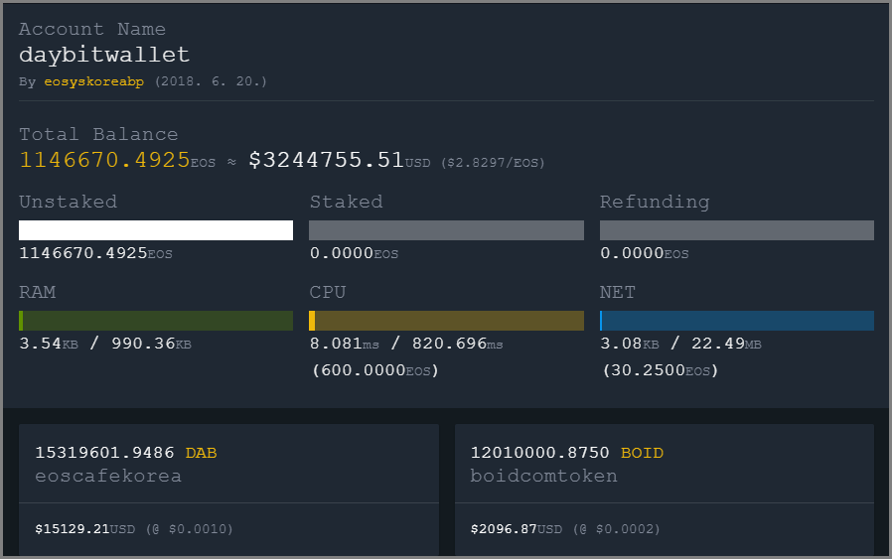892x559 pixels.
Task: Click the green RAM usage bar
Action: (156, 321)
